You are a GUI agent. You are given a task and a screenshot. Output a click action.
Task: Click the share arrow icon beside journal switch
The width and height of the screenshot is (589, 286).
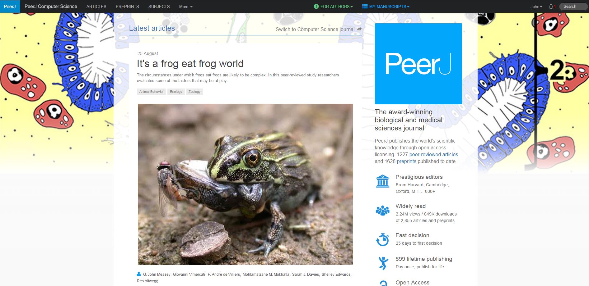coord(359,29)
